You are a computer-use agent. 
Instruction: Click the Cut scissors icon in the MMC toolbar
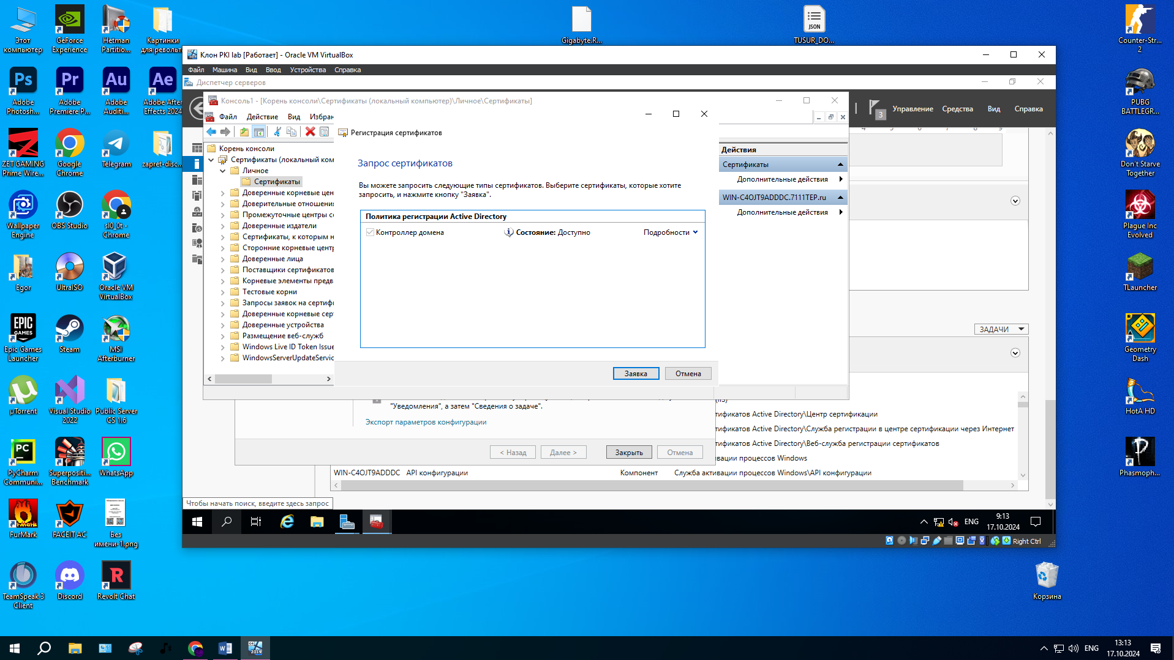click(x=277, y=132)
